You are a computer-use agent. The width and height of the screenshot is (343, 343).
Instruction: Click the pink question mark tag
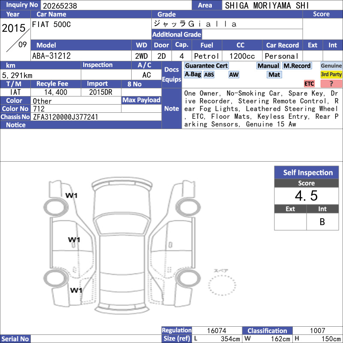tap(331, 84)
